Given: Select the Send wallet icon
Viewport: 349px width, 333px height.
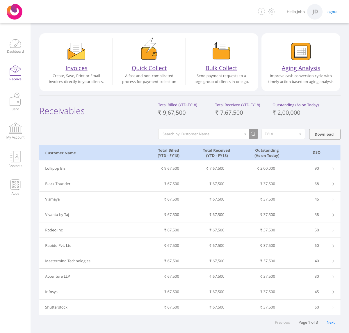Looking at the screenshot, I should click(15, 99).
